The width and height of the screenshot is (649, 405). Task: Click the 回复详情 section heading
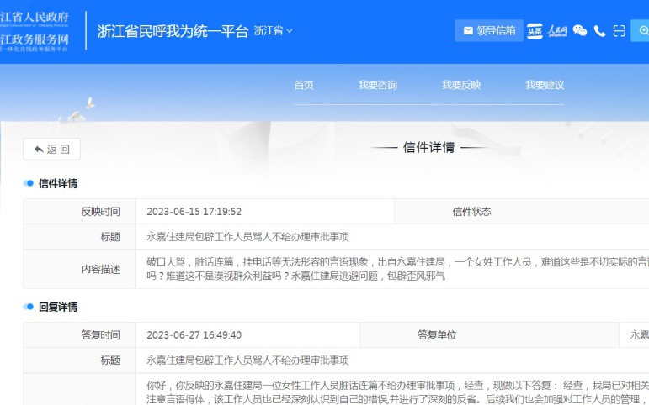click(x=57, y=307)
